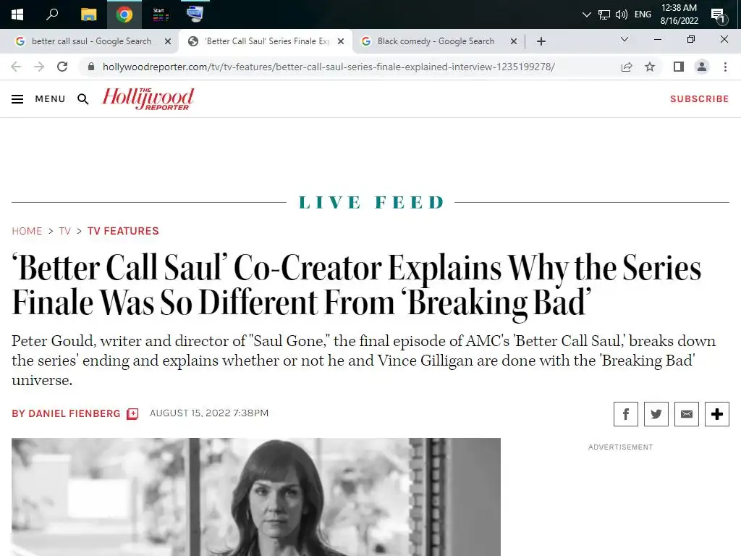The image size is (741, 556).
Task: Toggle the Chrome side panel
Action: click(679, 67)
